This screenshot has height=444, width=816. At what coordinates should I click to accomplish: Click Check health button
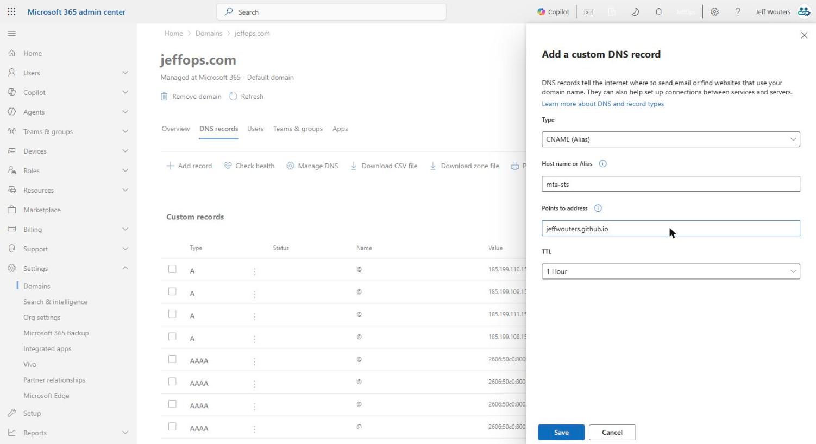pyautogui.click(x=249, y=166)
